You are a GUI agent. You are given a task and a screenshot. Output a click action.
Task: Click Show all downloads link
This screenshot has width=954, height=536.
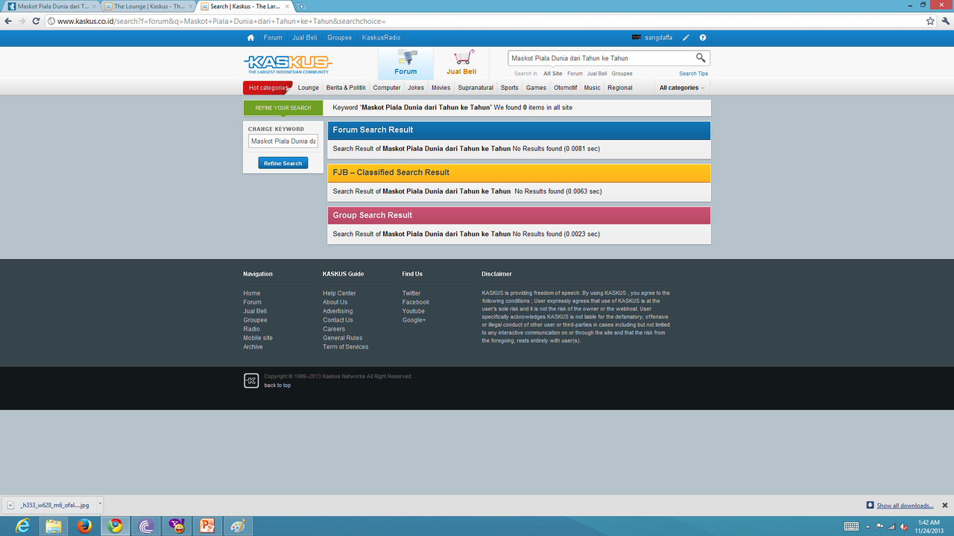905,505
